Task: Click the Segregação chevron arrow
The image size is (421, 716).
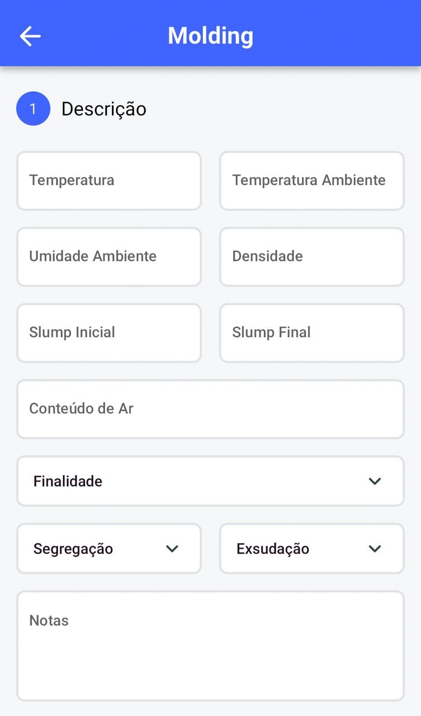Action: (172, 549)
